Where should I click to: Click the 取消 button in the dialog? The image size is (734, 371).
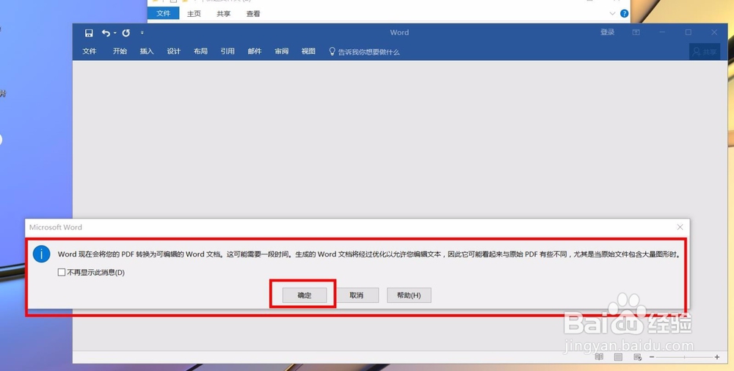[356, 295]
